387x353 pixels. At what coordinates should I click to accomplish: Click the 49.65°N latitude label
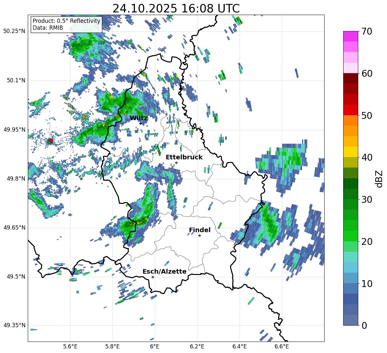(x=14, y=228)
